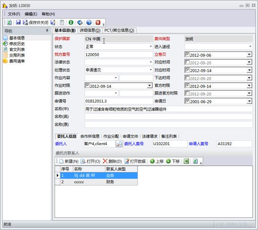Image resolution: width=258 pixels, height=230 pixels.
Task: Expand the 跟进动作 dropdown
Action: (116, 93)
